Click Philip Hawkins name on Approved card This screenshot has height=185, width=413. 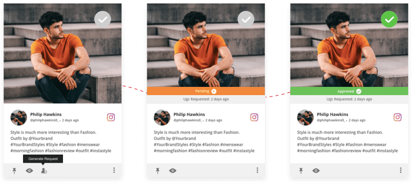(332, 114)
